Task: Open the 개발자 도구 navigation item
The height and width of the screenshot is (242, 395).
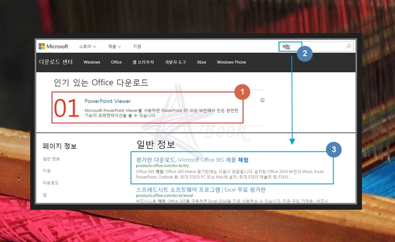Action: point(175,62)
